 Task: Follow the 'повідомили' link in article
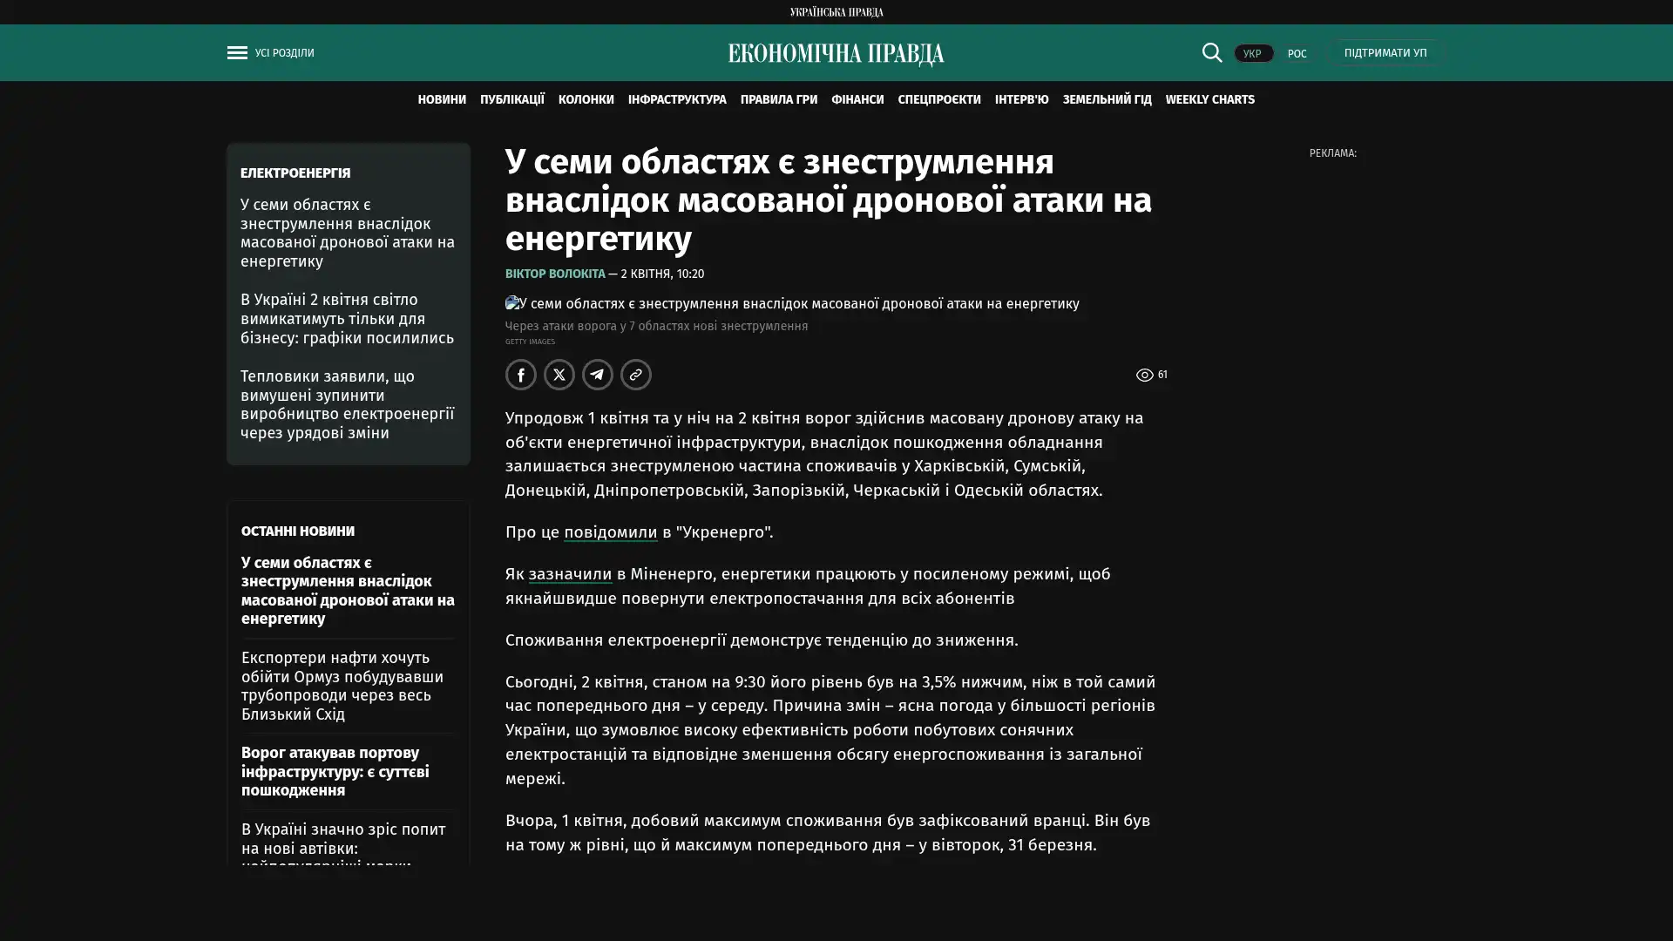[x=610, y=531]
